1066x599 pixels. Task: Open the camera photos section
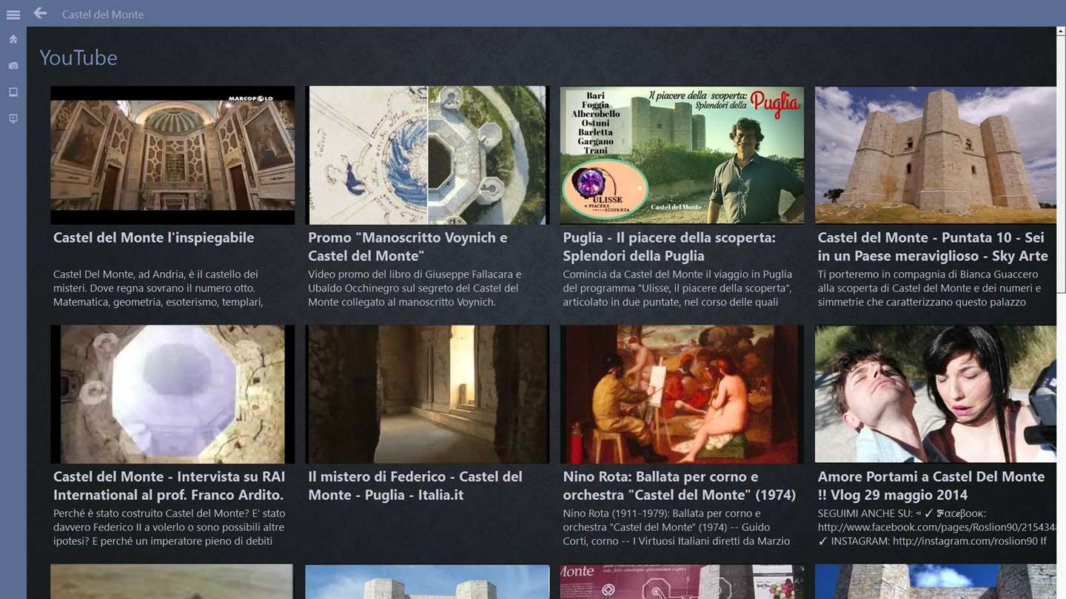coord(13,66)
